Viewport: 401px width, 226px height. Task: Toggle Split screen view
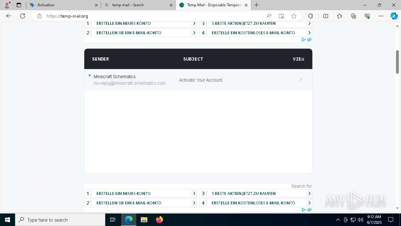coord(325,16)
